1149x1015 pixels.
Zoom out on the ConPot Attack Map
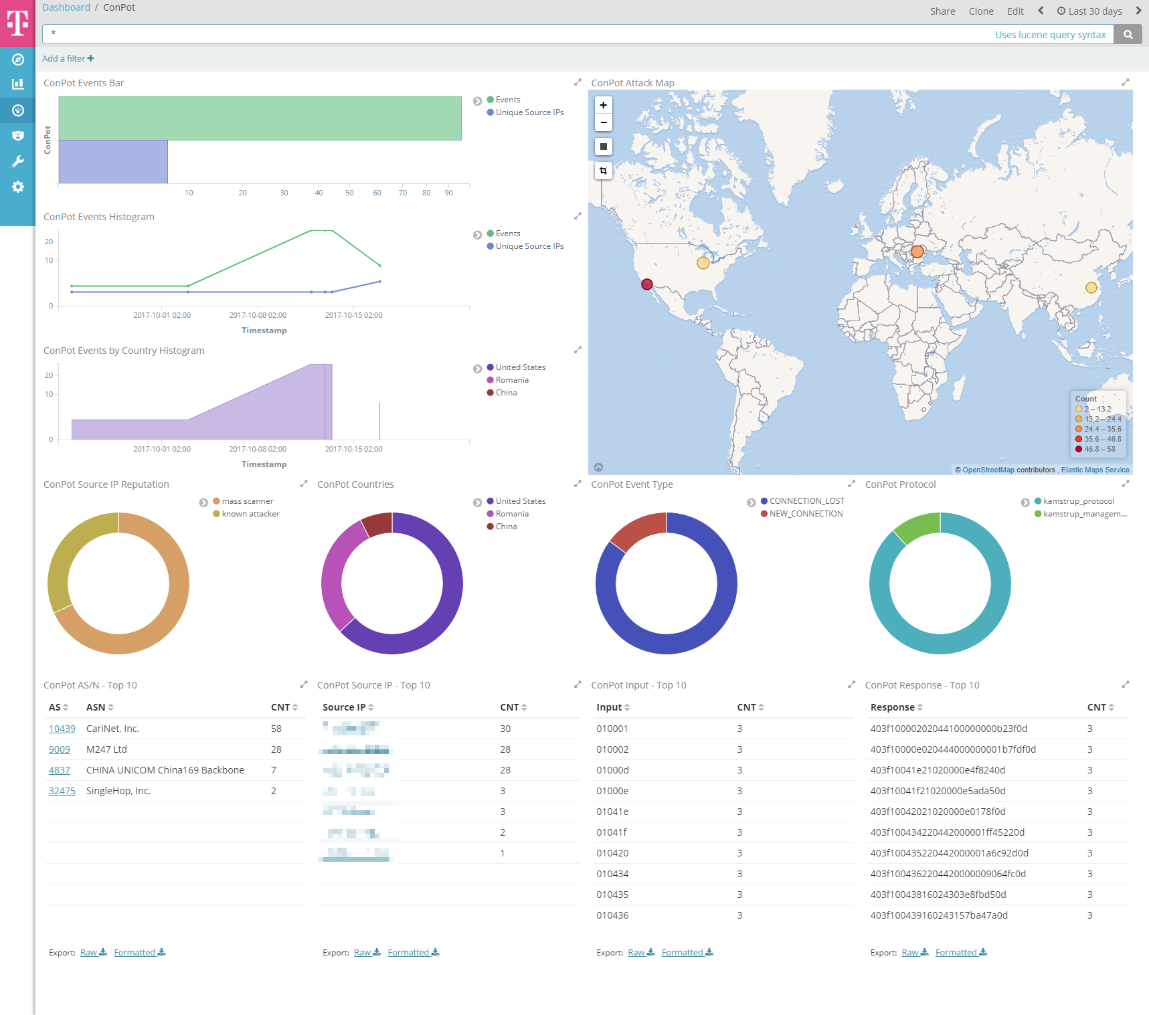pyautogui.click(x=604, y=122)
